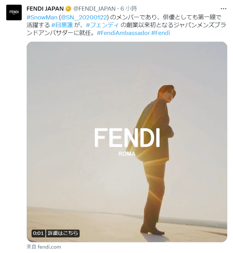Open the FENDI JAPAN display name
233x253 pixels.
pos(45,8)
